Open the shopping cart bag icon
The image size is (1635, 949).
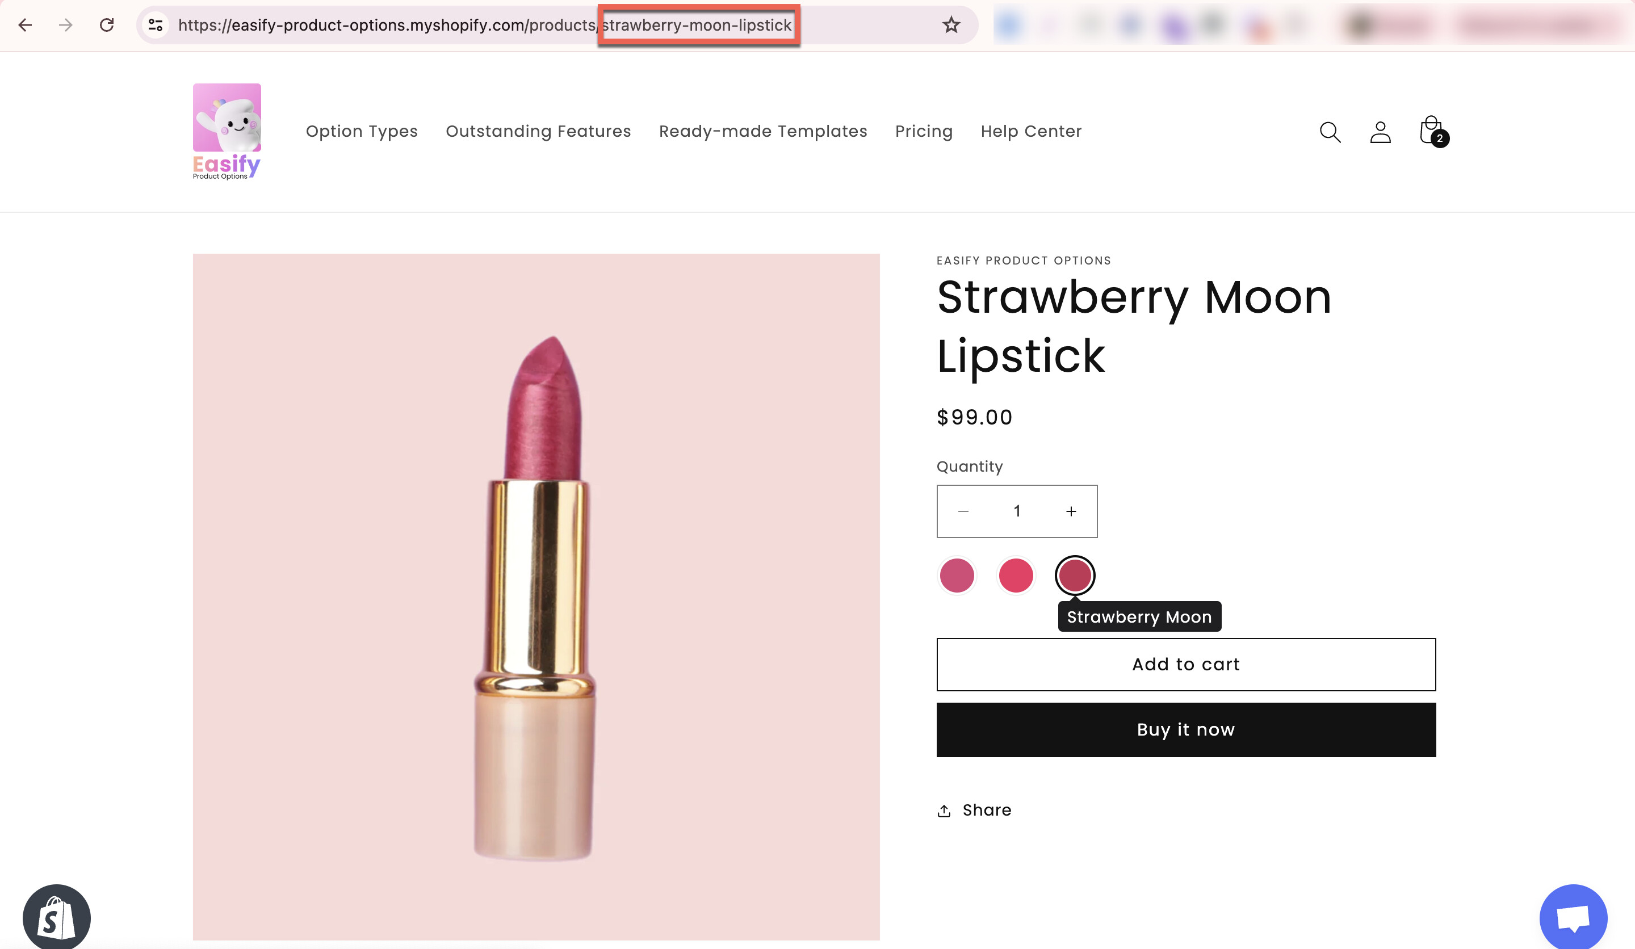(1431, 131)
